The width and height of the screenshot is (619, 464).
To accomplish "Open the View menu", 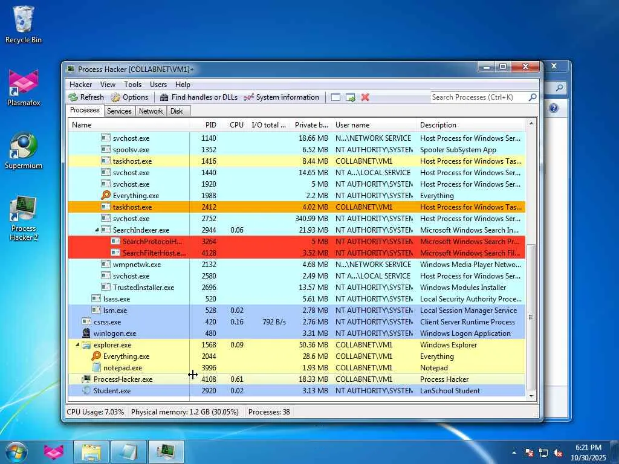I will point(108,85).
